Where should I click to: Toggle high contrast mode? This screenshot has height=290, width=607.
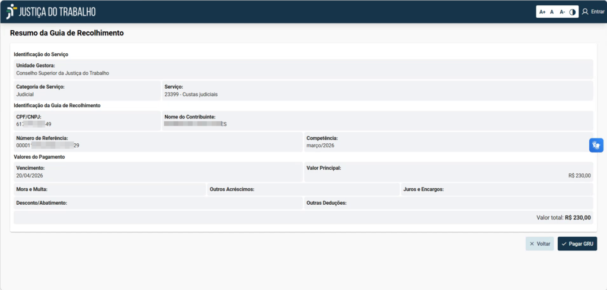click(x=573, y=12)
